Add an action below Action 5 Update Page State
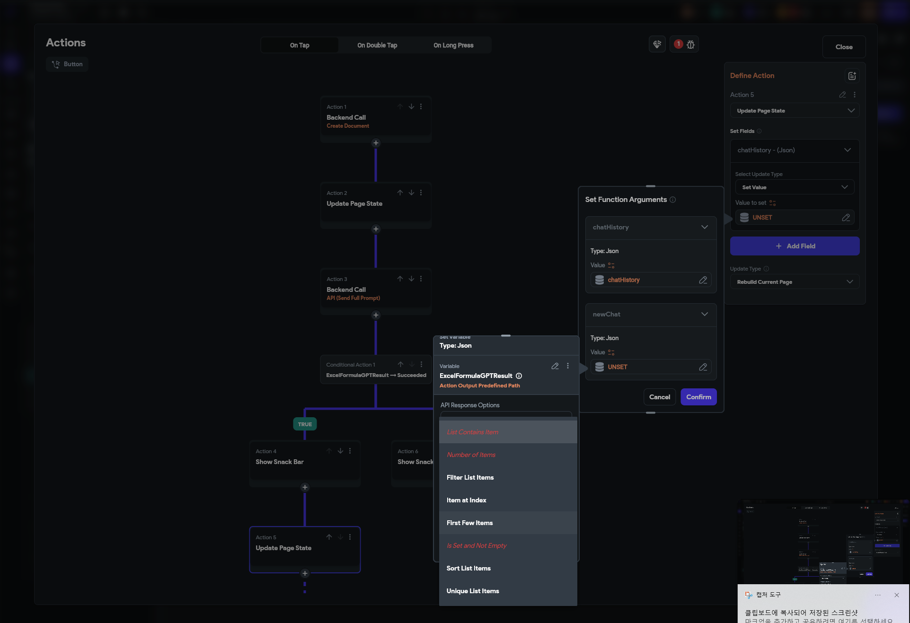The image size is (910, 623). coord(305,573)
